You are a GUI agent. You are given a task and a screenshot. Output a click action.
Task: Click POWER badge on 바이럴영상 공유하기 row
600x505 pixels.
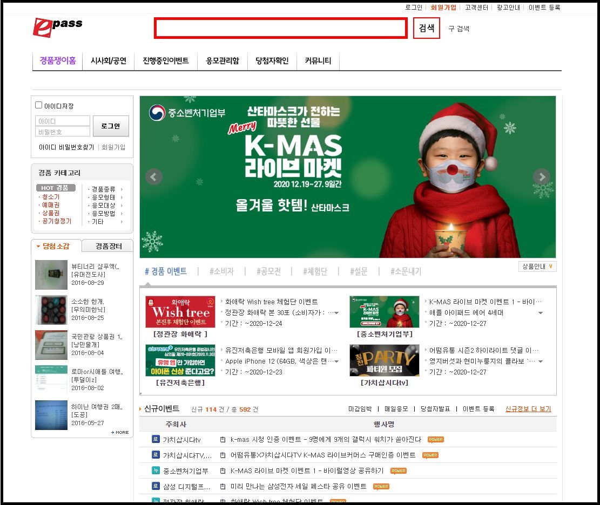click(x=399, y=471)
